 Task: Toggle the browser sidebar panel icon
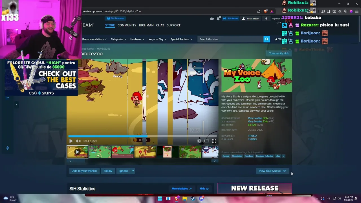pyautogui.click(x=329, y=11)
